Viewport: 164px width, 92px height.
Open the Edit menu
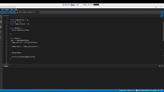(2, 9)
